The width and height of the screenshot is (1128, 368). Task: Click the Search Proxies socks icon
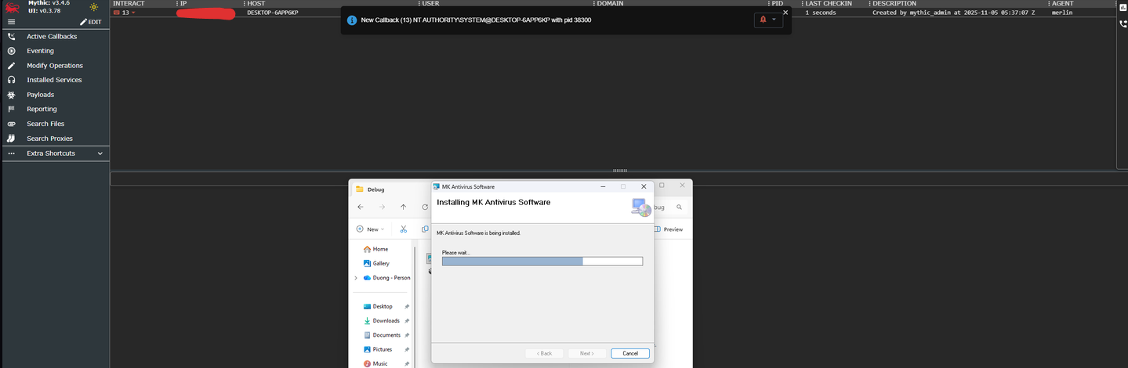pyautogui.click(x=11, y=139)
